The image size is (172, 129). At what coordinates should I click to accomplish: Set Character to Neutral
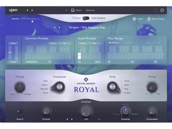coord(44,89)
